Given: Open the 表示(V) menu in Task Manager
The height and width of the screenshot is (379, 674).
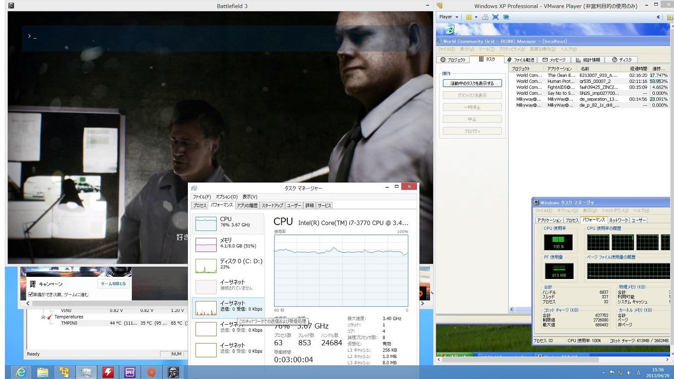Looking at the screenshot, I should coord(250,197).
